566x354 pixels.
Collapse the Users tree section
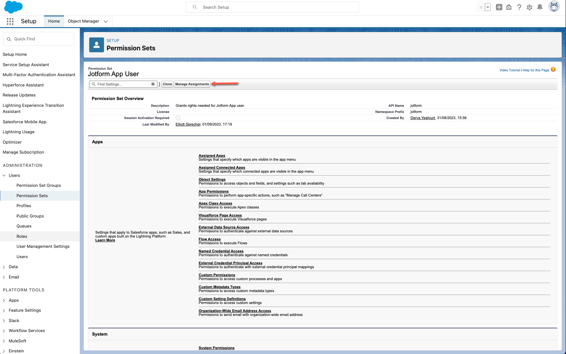(4, 176)
